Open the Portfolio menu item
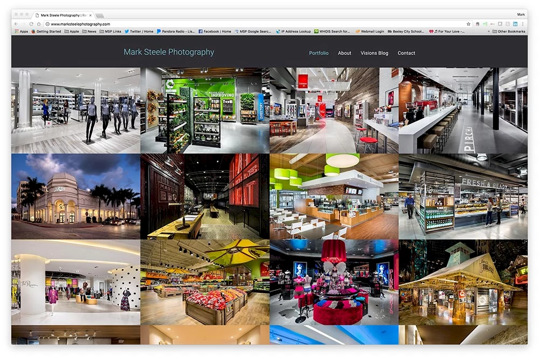 coord(319,53)
